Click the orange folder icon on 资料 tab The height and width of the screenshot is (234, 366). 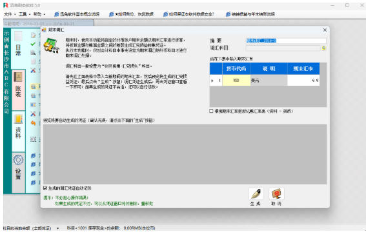18,119
